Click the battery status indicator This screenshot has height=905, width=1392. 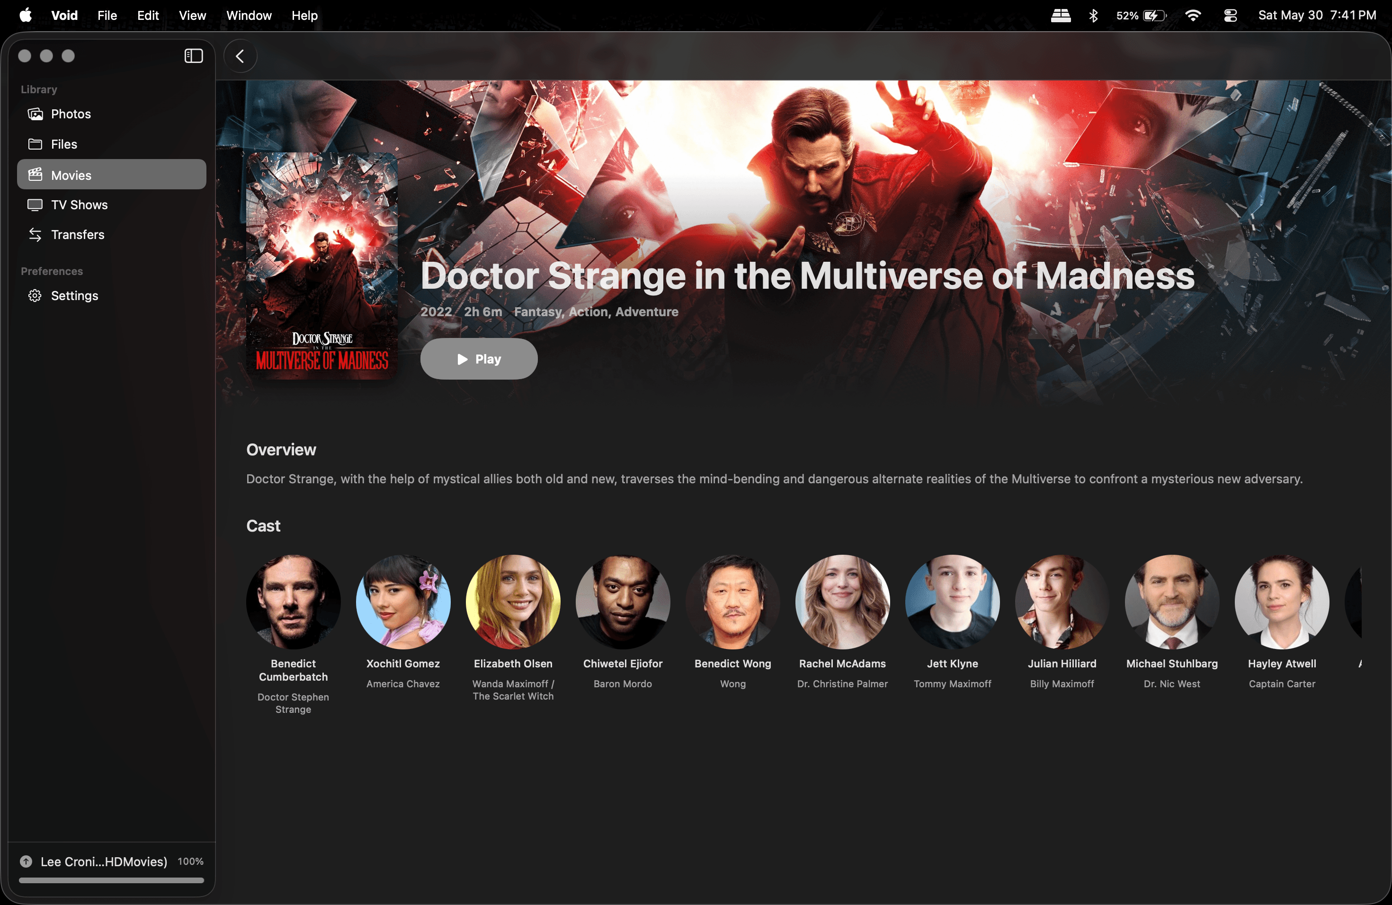[1141, 15]
